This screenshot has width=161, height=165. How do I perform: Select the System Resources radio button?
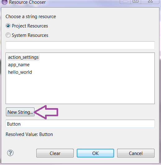tap(8, 35)
